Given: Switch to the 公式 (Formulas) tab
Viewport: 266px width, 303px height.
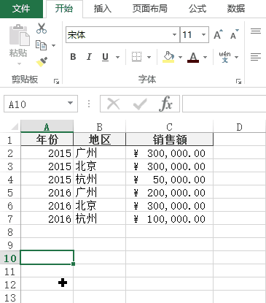Looking at the screenshot, I should 197,9.
